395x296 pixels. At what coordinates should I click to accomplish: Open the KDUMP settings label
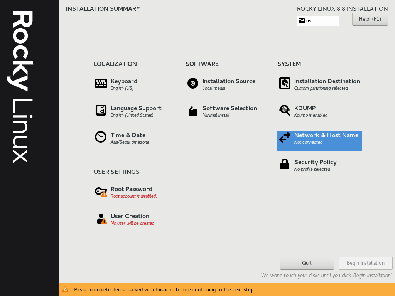click(305, 108)
